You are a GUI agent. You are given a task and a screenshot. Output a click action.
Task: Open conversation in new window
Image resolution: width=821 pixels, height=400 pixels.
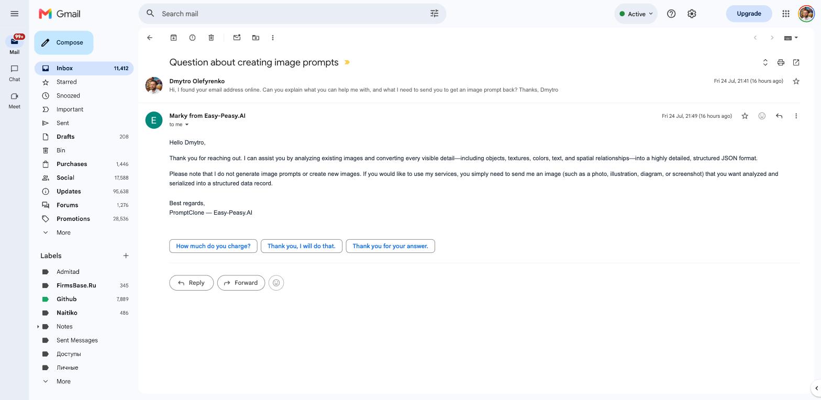796,62
